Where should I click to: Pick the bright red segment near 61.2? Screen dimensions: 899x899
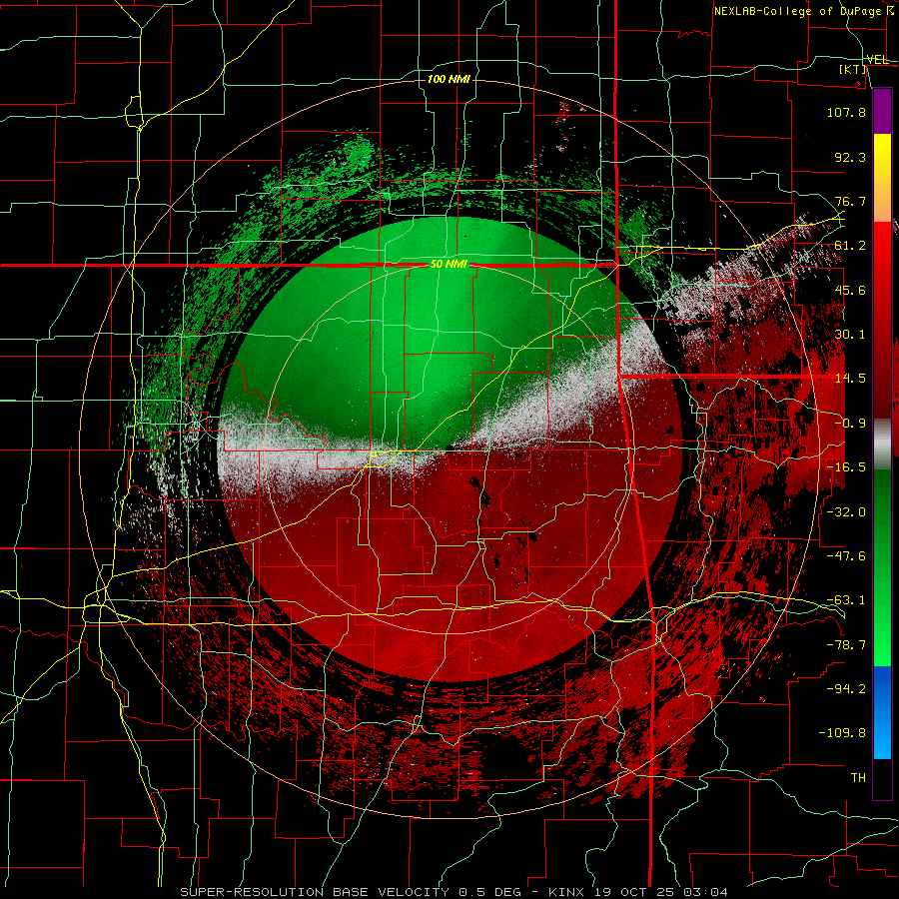pyautogui.click(x=882, y=247)
